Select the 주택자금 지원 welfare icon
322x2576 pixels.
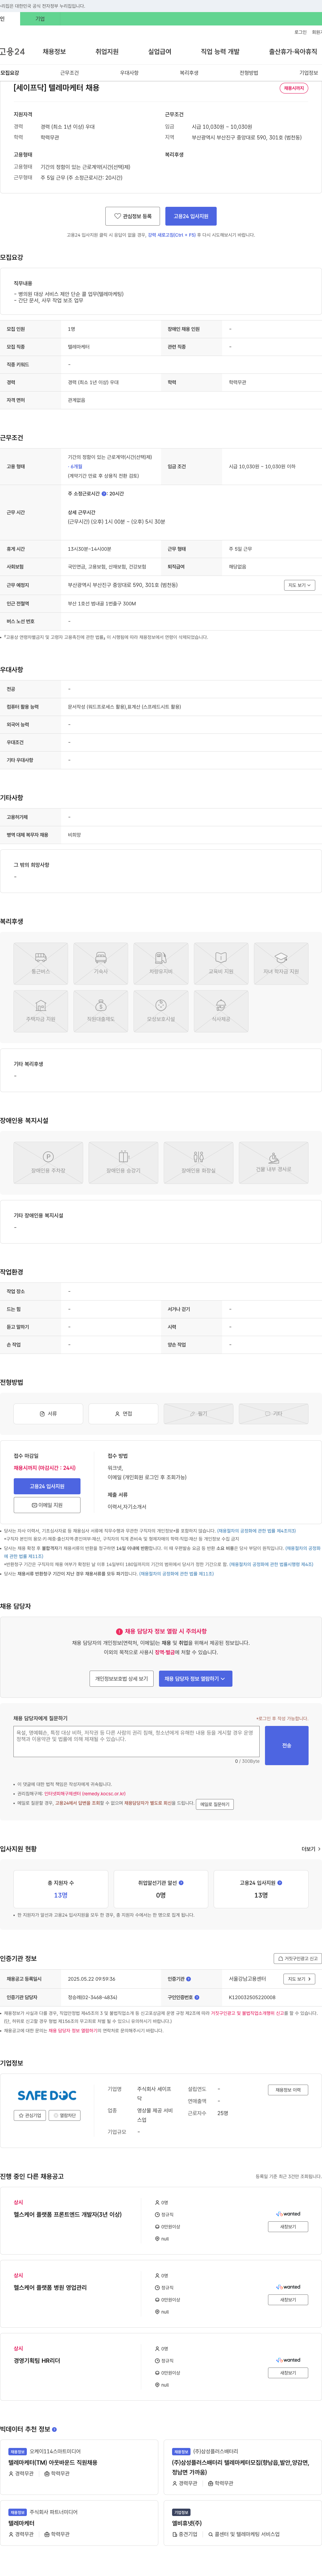[41, 1011]
